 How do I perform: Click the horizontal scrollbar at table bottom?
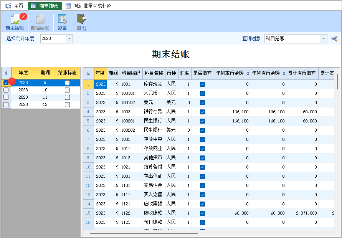pos(144,233)
